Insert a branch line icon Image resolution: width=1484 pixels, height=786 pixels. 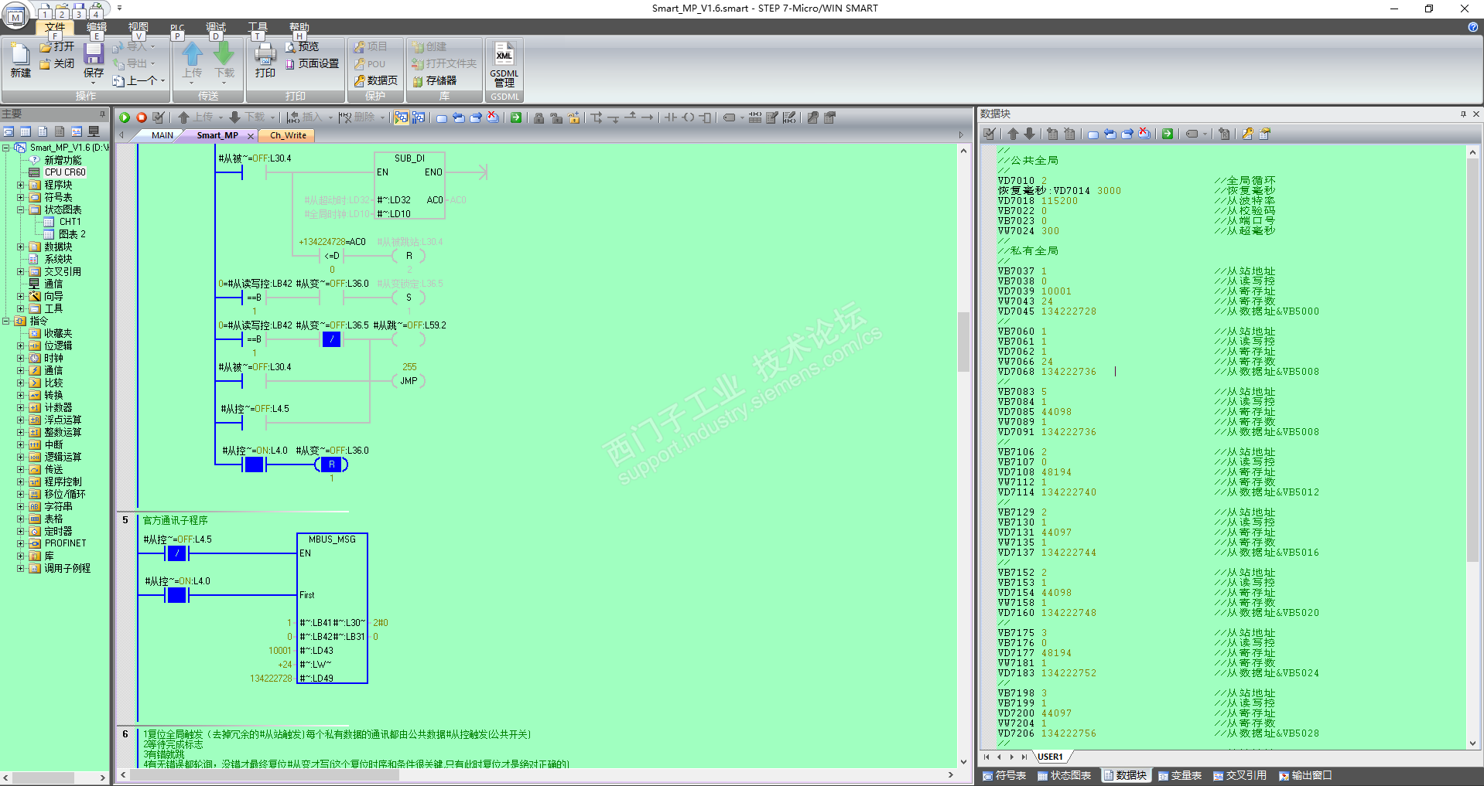597,117
